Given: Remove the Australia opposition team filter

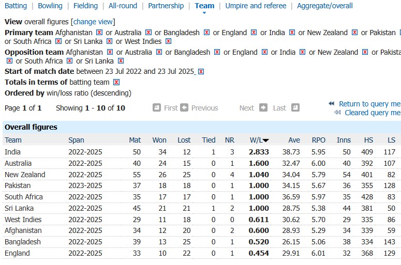Looking at the screenshot, I should [x=159, y=52].
